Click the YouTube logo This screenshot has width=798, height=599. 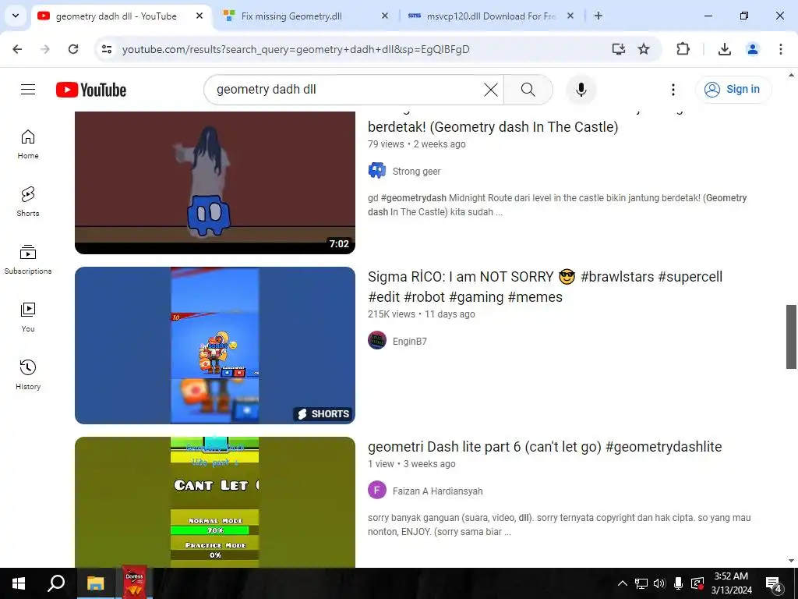coord(91,90)
